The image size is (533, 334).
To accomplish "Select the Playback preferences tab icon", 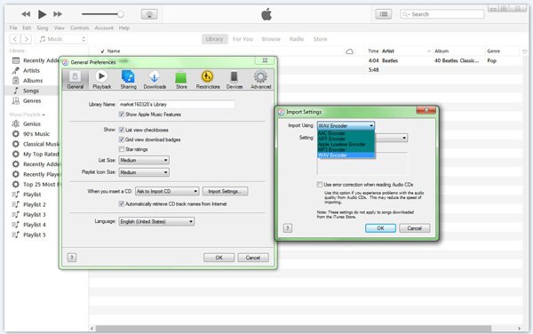I will [x=101, y=80].
